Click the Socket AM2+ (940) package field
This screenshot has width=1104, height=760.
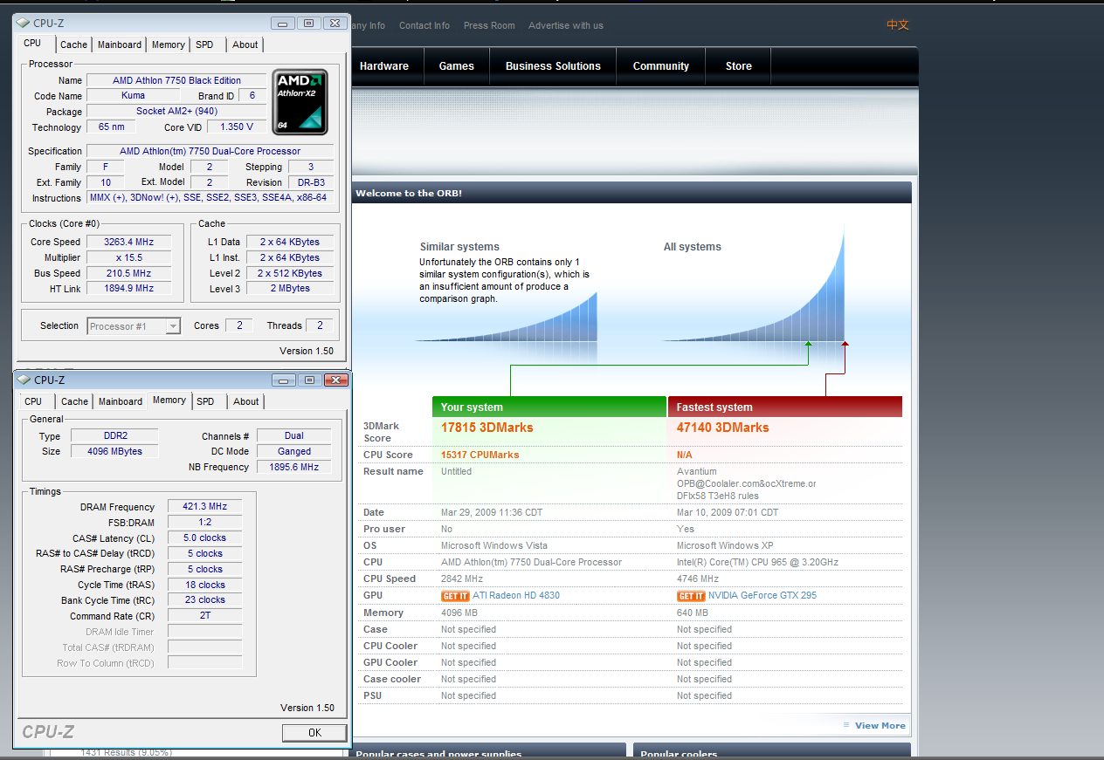tap(176, 112)
